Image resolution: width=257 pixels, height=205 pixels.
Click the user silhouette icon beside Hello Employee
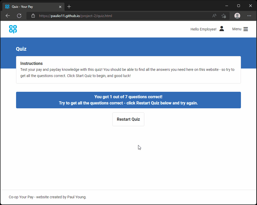(222, 29)
